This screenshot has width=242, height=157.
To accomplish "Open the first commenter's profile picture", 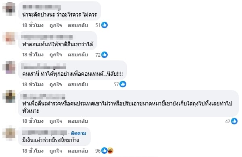I will (9, 8).
